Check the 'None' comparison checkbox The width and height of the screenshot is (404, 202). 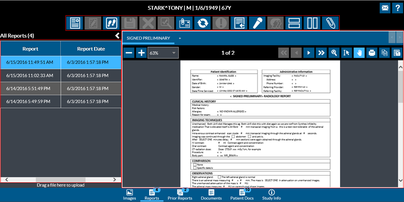[195, 165]
